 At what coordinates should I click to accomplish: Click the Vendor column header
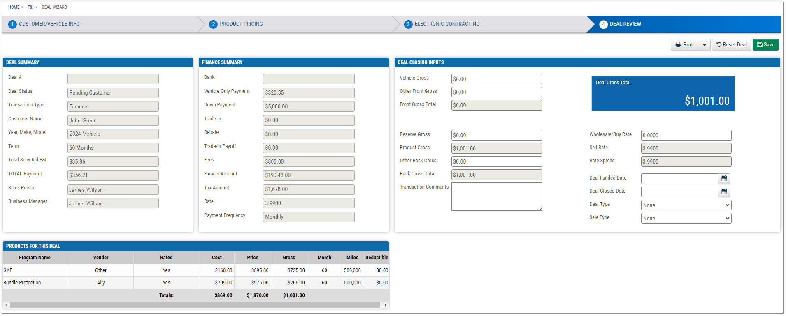(101, 258)
